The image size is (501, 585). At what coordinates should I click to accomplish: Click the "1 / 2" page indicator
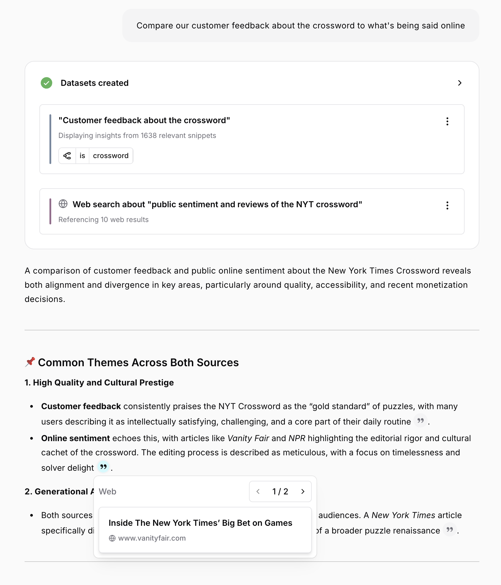280,491
